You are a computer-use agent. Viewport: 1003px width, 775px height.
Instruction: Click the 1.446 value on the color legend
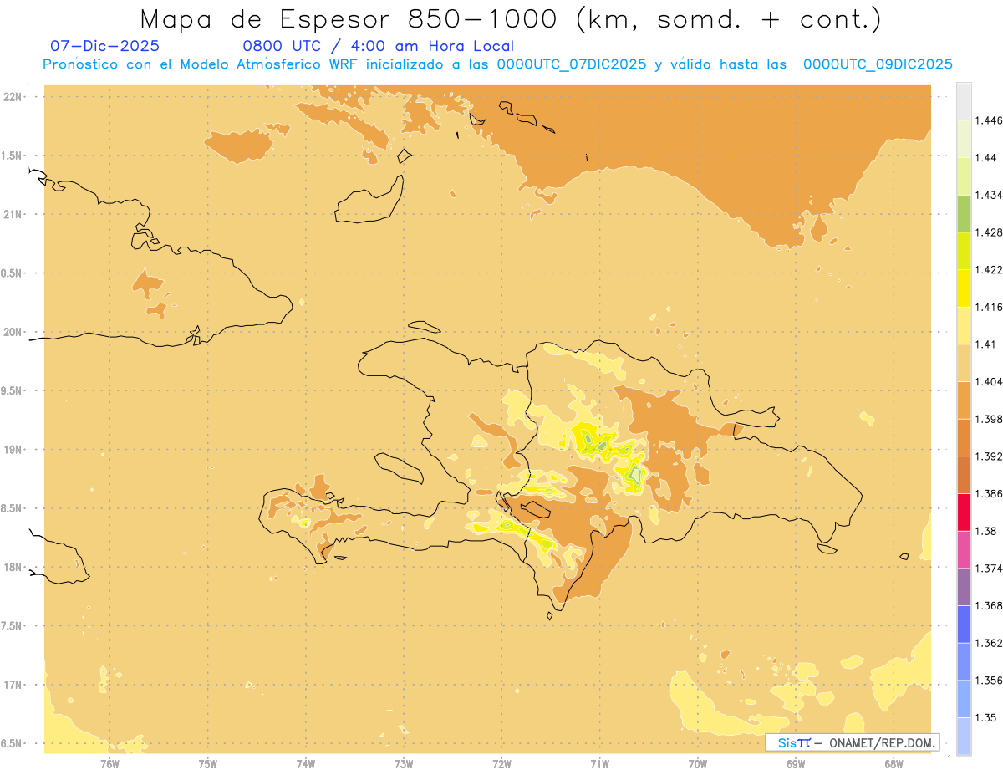pos(989,120)
